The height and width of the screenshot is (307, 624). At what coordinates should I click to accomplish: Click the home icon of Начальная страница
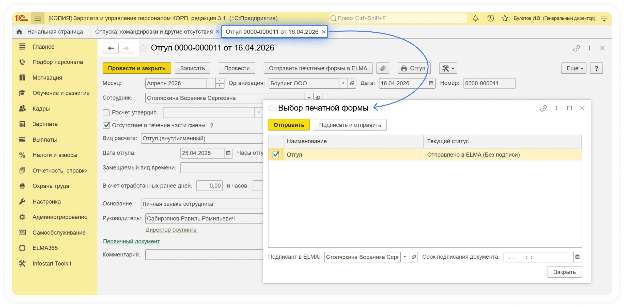[x=19, y=32]
